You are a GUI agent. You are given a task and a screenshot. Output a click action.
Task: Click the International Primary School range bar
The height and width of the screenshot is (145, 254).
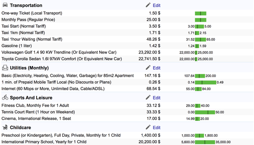point(205,142)
